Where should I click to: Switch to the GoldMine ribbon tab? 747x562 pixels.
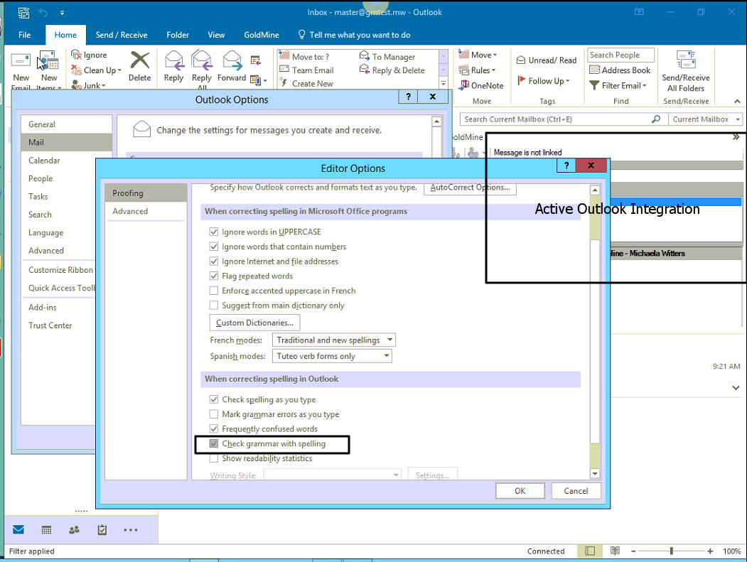(x=262, y=35)
